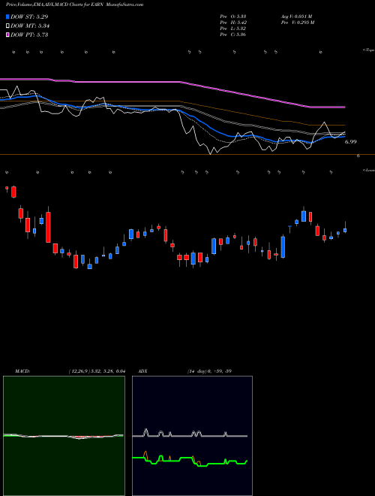Select the 'DOW PT: 5.73' label

pyautogui.click(x=29, y=35)
